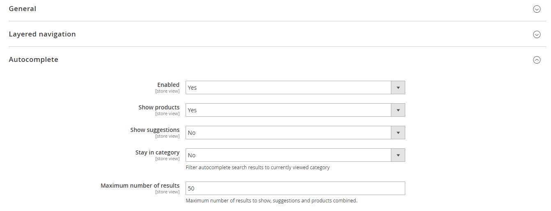Click the Enabled field label
The image size is (551, 211).
click(168, 85)
